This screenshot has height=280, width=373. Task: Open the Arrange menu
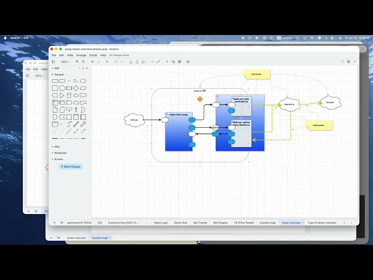[x=81, y=55]
